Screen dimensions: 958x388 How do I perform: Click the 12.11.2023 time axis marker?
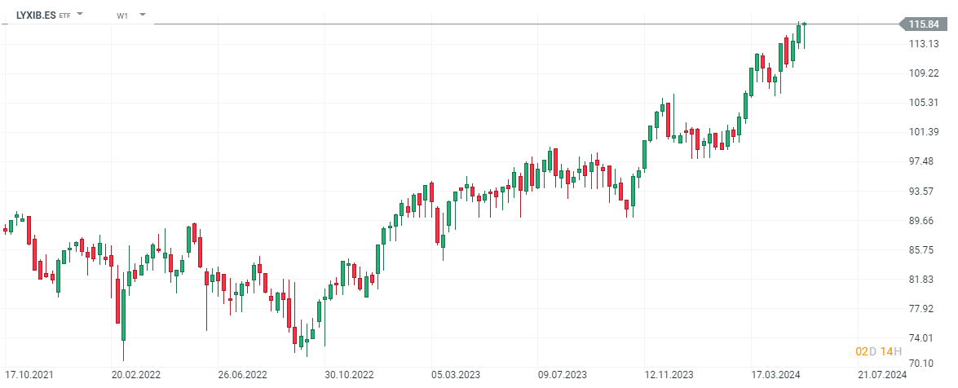click(x=669, y=375)
